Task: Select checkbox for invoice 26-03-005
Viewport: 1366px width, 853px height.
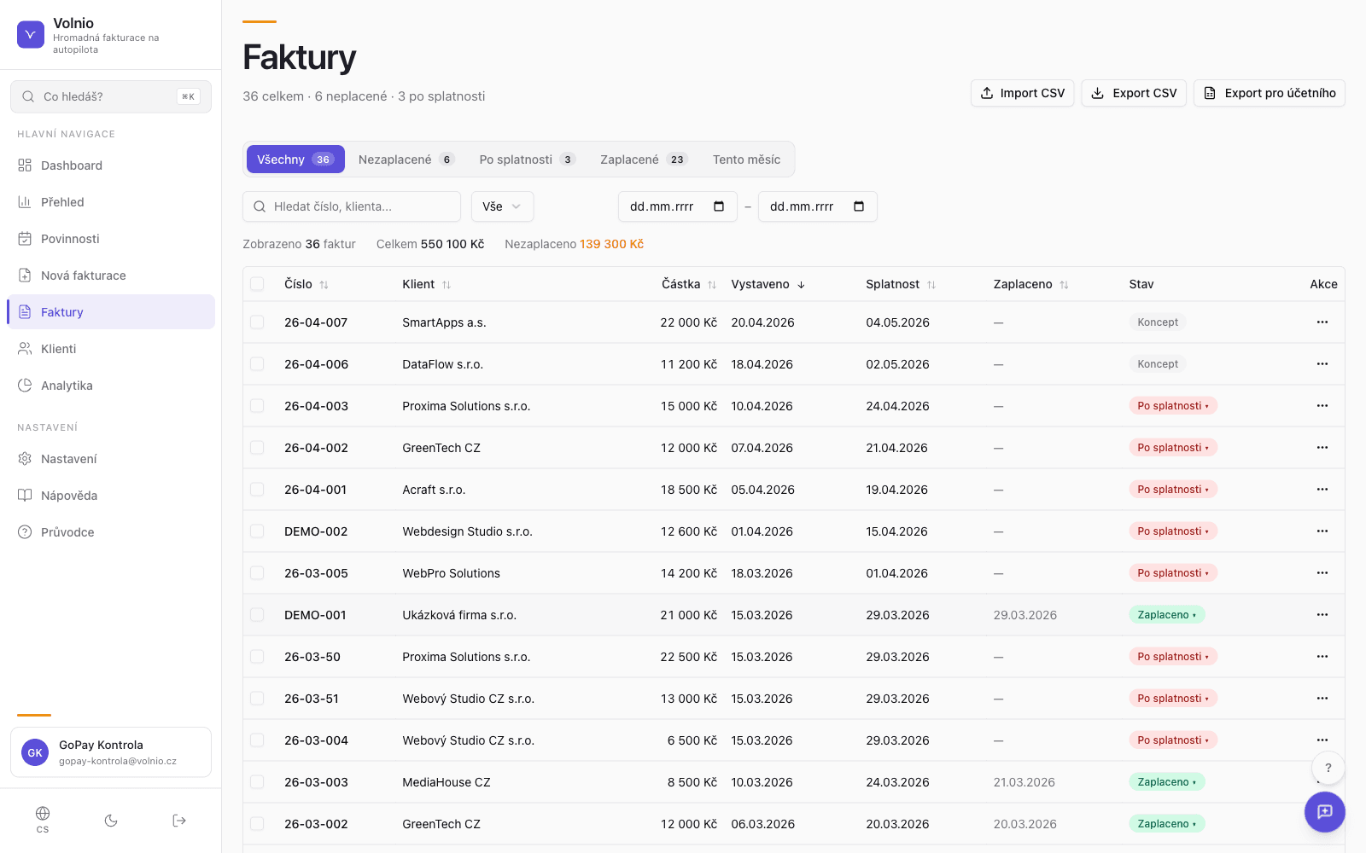Action: 257,573
